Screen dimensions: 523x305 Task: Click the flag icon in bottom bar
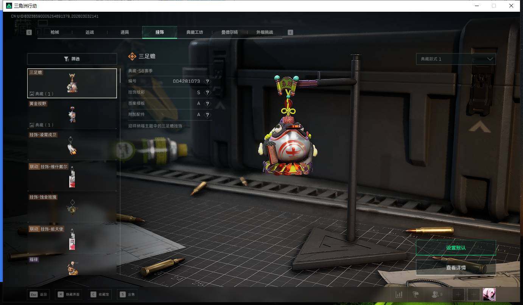tap(416, 294)
